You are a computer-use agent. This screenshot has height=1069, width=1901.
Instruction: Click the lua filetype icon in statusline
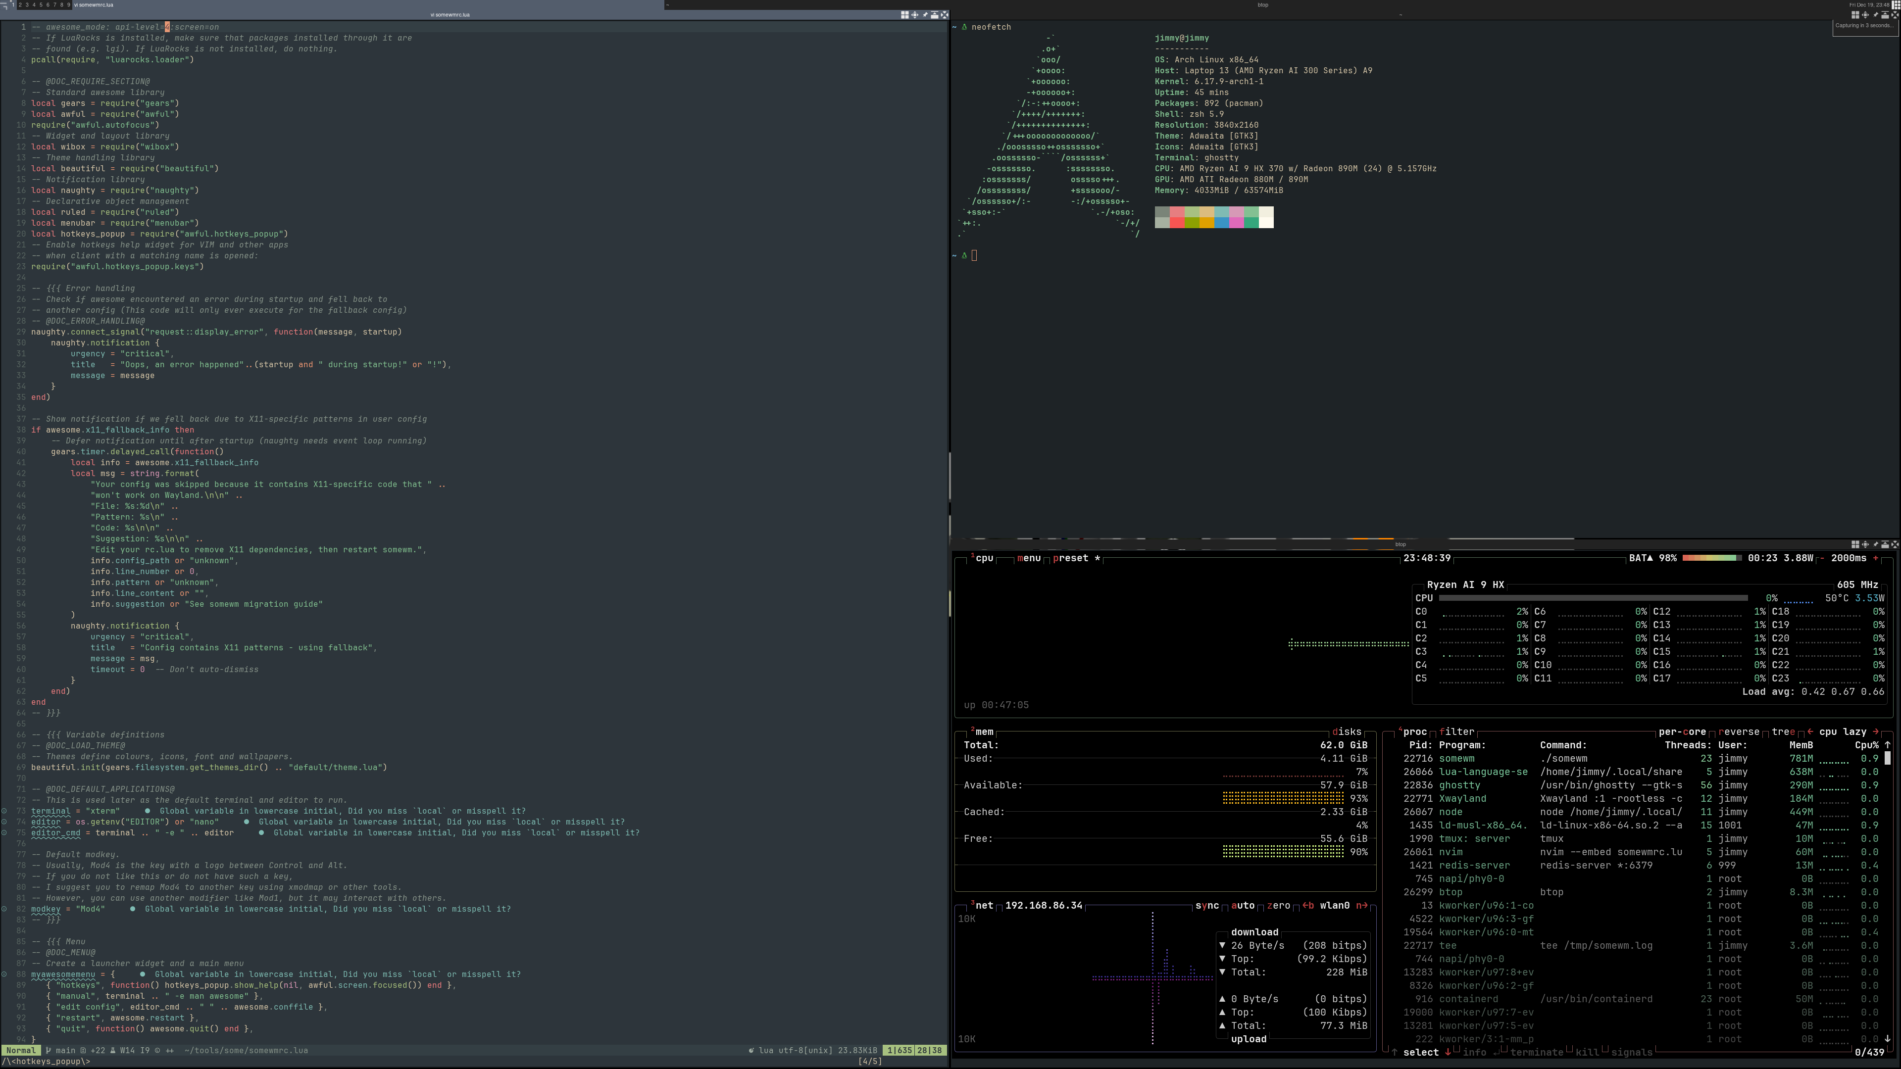pyautogui.click(x=751, y=1051)
